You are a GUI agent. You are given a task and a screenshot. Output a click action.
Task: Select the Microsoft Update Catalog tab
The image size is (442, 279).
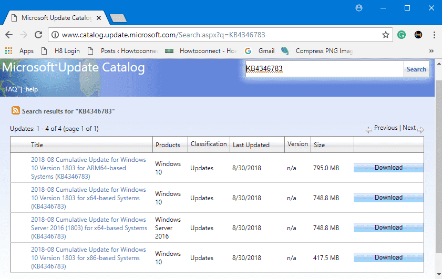point(55,18)
